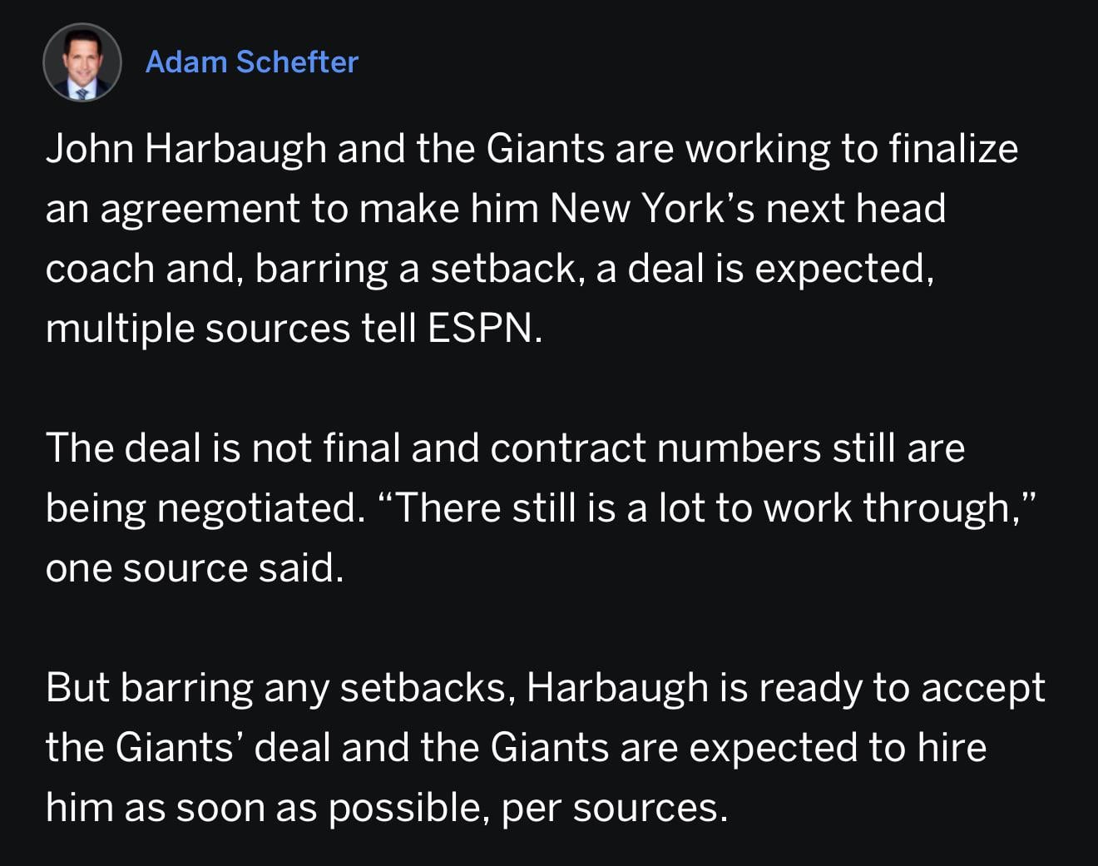Click the word "finalize" in the post
This screenshot has height=866, width=1098.
click(953, 150)
